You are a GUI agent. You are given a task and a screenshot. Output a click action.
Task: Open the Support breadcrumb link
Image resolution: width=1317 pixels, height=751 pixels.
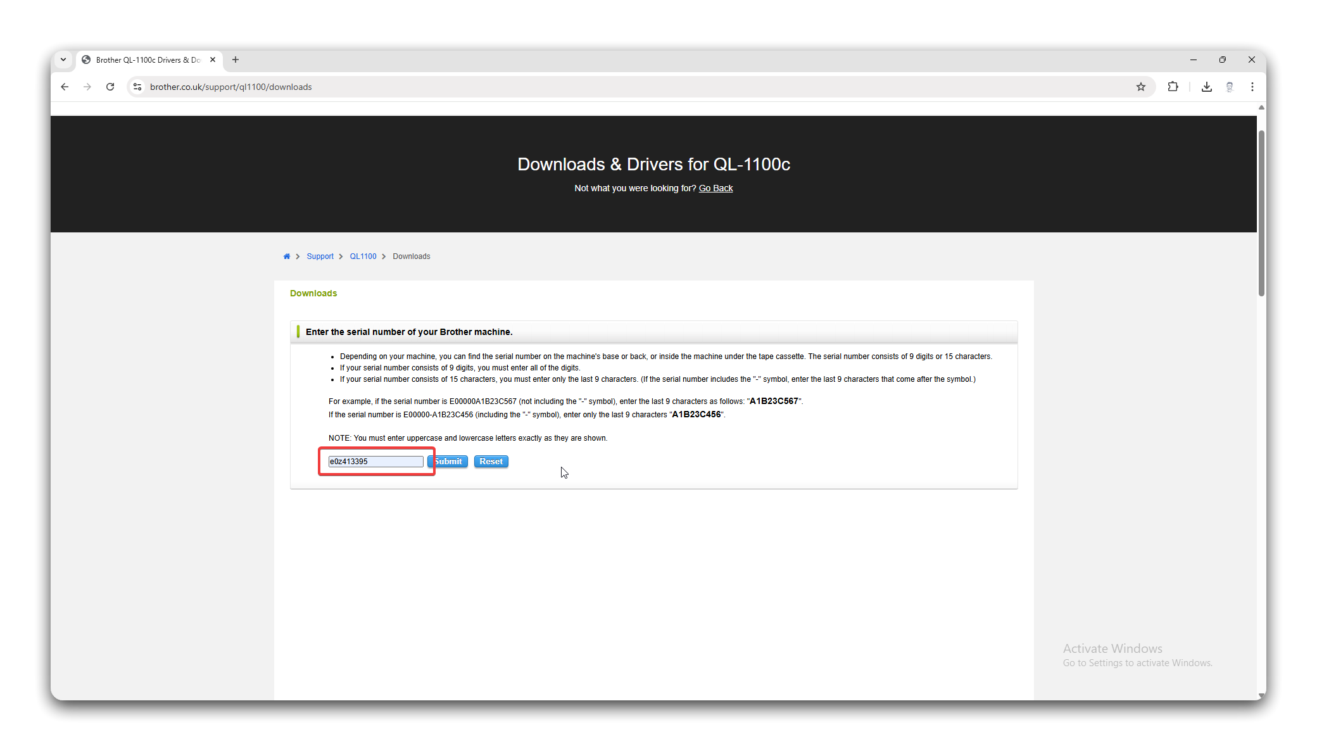tap(320, 256)
